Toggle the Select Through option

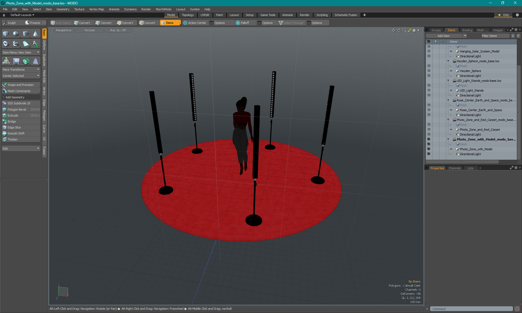coord(291,23)
